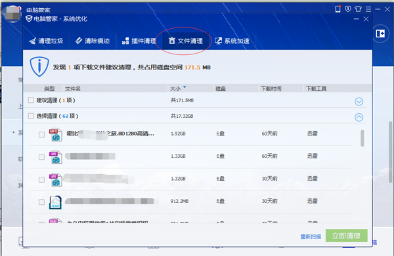Tick checkbox for the 912.2MB file row

pos(42,202)
